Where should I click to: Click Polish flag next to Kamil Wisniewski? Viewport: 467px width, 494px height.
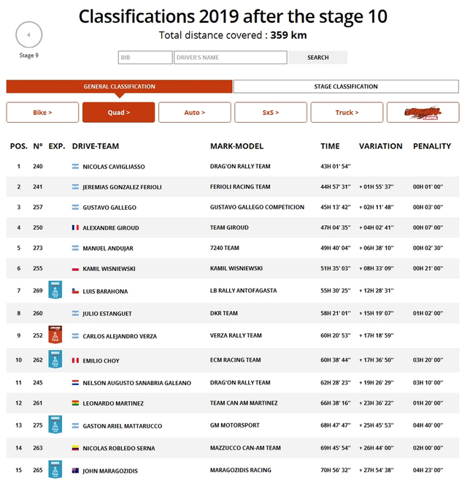(x=75, y=269)
